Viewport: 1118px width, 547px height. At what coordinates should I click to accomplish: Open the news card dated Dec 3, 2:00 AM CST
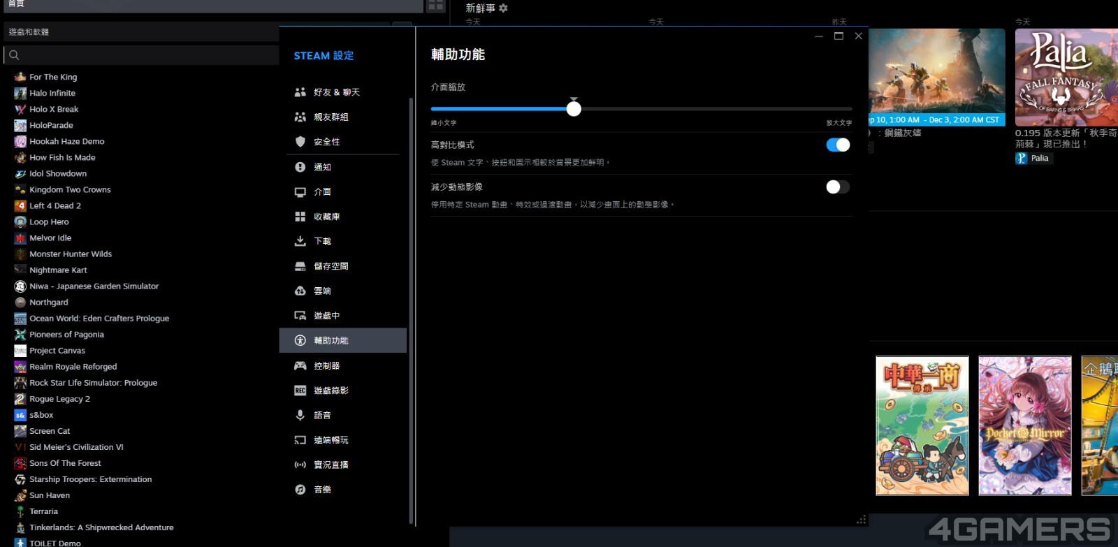point(937,78)
